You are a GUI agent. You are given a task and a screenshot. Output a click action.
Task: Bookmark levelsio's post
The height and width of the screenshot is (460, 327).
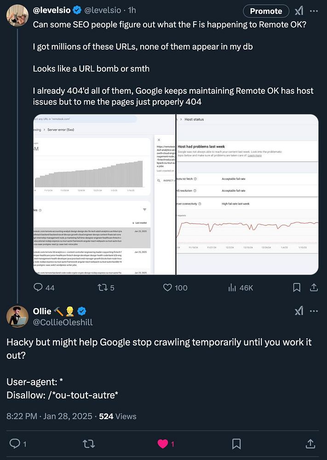point(297,287)
